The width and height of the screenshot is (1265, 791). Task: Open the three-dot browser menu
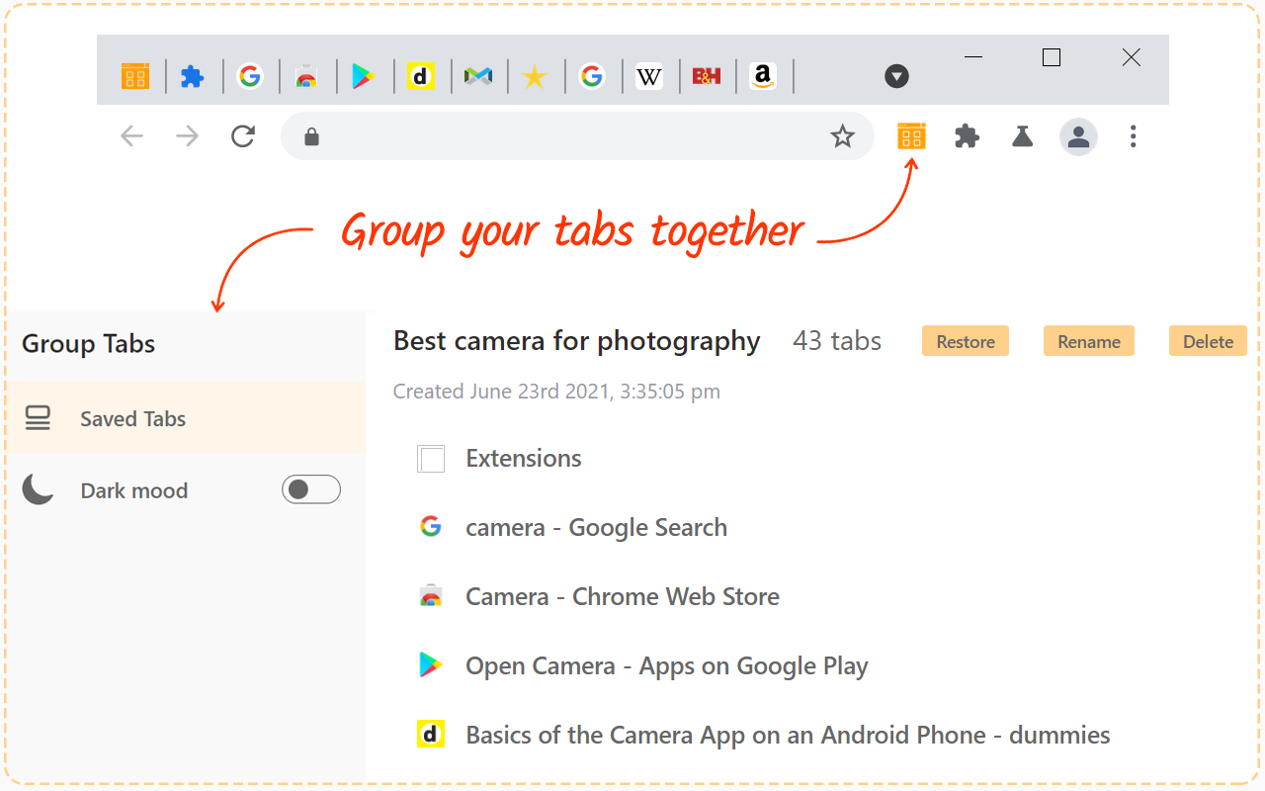(x=1133, y=136)
